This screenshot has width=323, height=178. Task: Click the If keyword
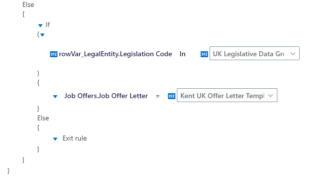pos(48,25)
